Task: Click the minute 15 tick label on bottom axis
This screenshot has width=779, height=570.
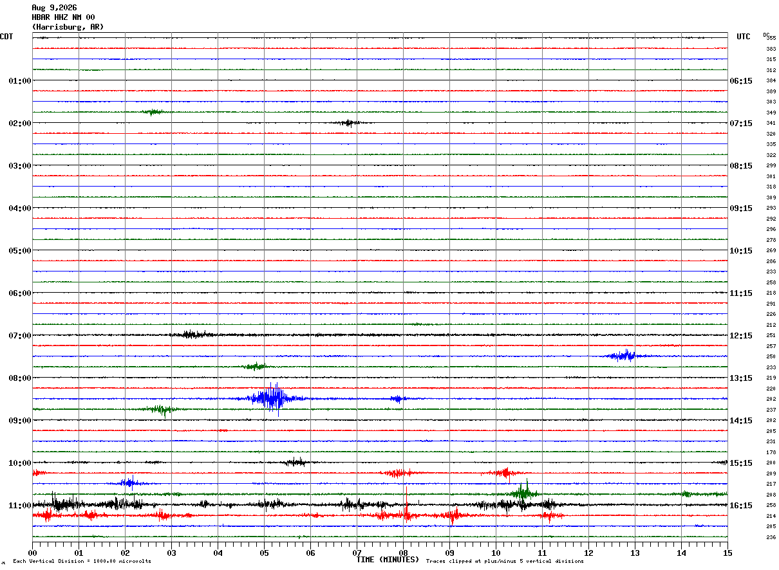Action: (x=727, y=552)
